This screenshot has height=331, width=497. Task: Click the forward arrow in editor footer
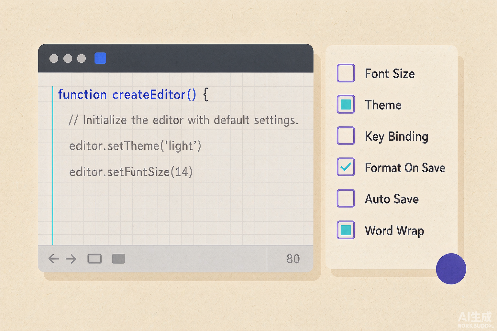[71, 259]
